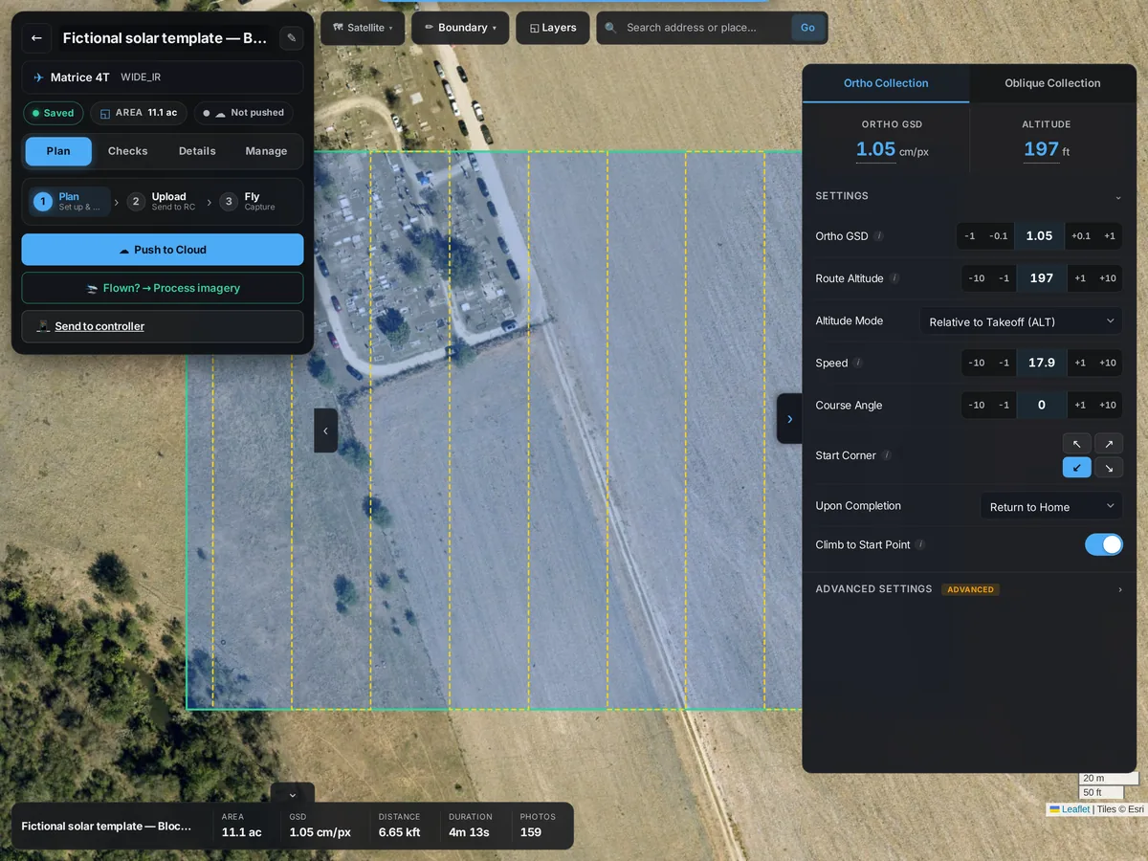Click the Course Angle 0 value field
The width and height of the screenshot is (1148, 861).
point(1042,406)
